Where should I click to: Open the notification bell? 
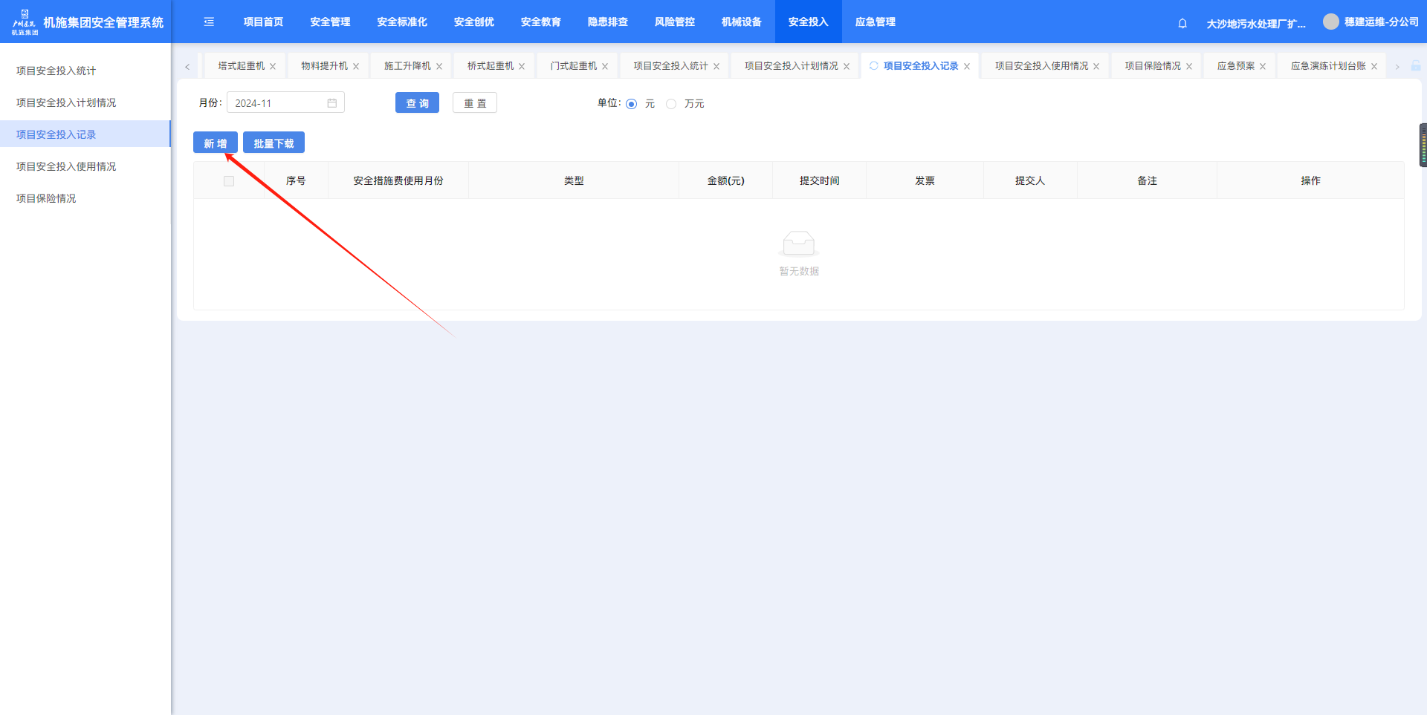point(1182,24)
